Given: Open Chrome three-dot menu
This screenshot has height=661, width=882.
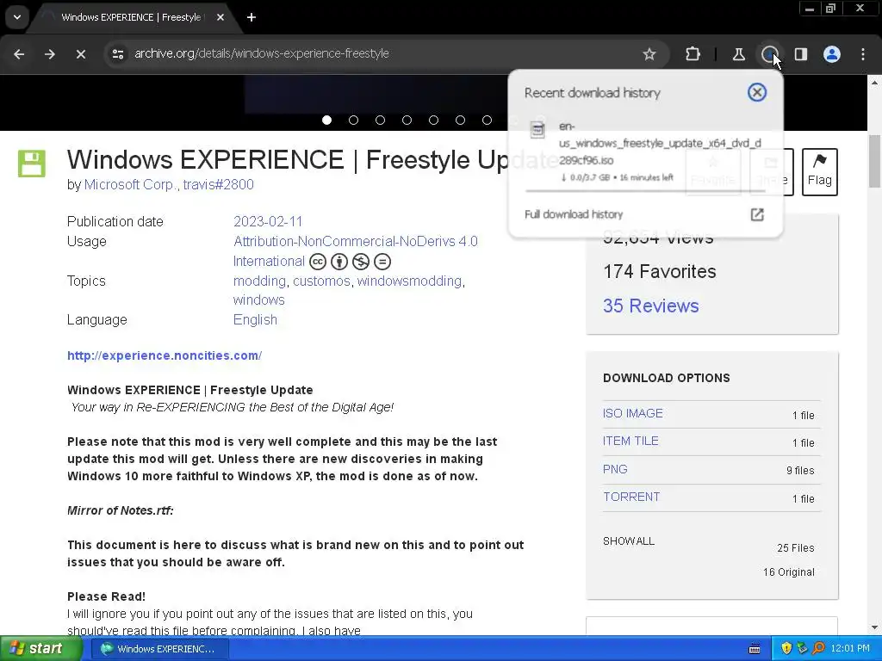Looking at the screenshot, I should (863, 54).
